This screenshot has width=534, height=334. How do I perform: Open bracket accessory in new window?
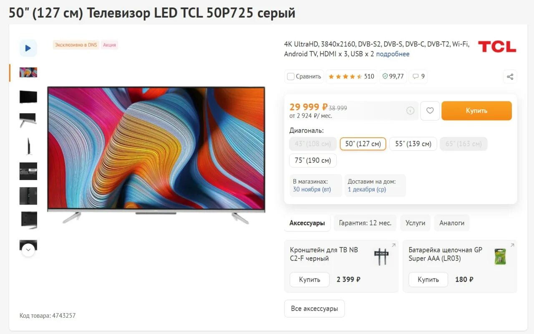click(x=393, y=245)
